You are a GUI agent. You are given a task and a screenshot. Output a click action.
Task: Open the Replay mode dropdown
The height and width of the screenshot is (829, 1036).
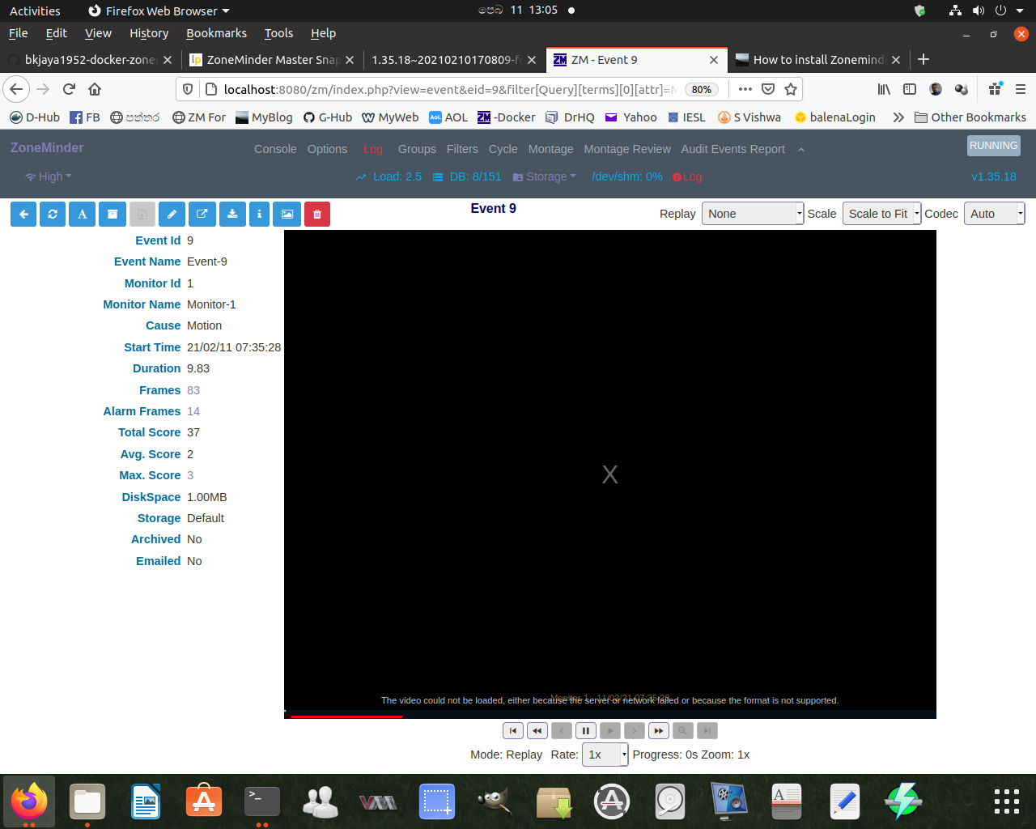753,214
